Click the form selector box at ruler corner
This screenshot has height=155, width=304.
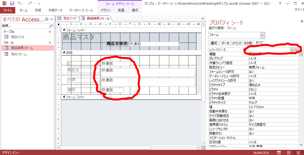[x=58, y=24]
